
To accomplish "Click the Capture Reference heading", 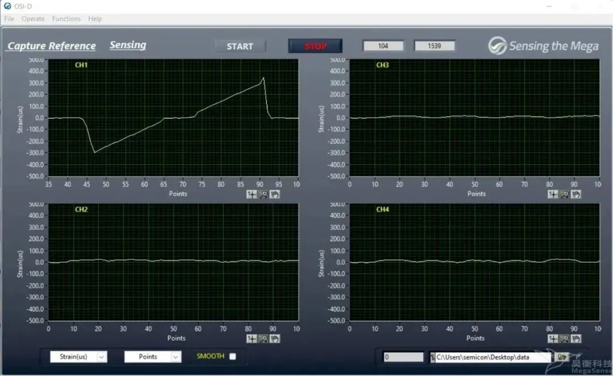I will 52,46.
